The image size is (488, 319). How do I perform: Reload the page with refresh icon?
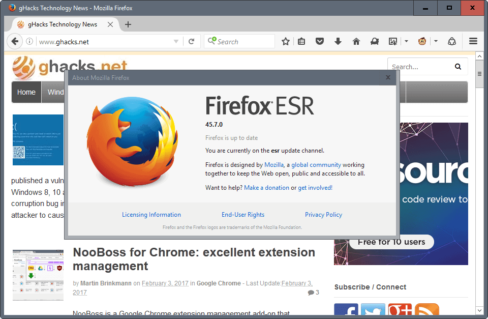click(192, 42)
